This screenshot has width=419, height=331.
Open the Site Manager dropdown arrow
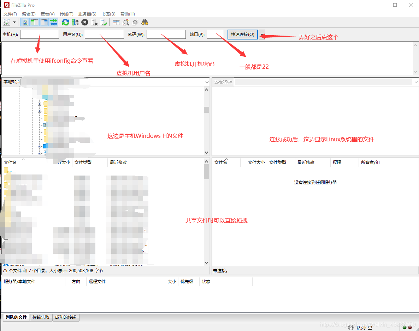14,23
